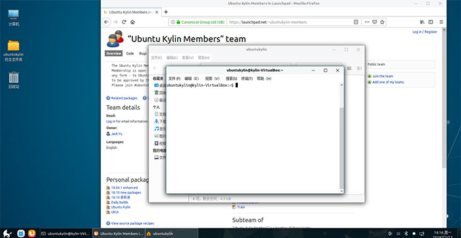
Task: Reload the Launchpad page in Firefox
Action: [124, 22]
